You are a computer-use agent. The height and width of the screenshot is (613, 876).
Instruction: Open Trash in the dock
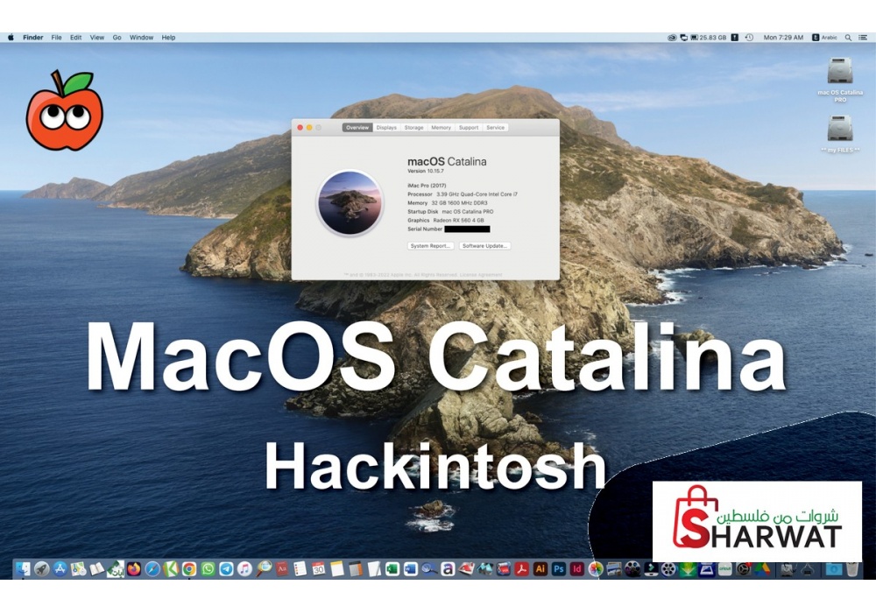[851, 569]
